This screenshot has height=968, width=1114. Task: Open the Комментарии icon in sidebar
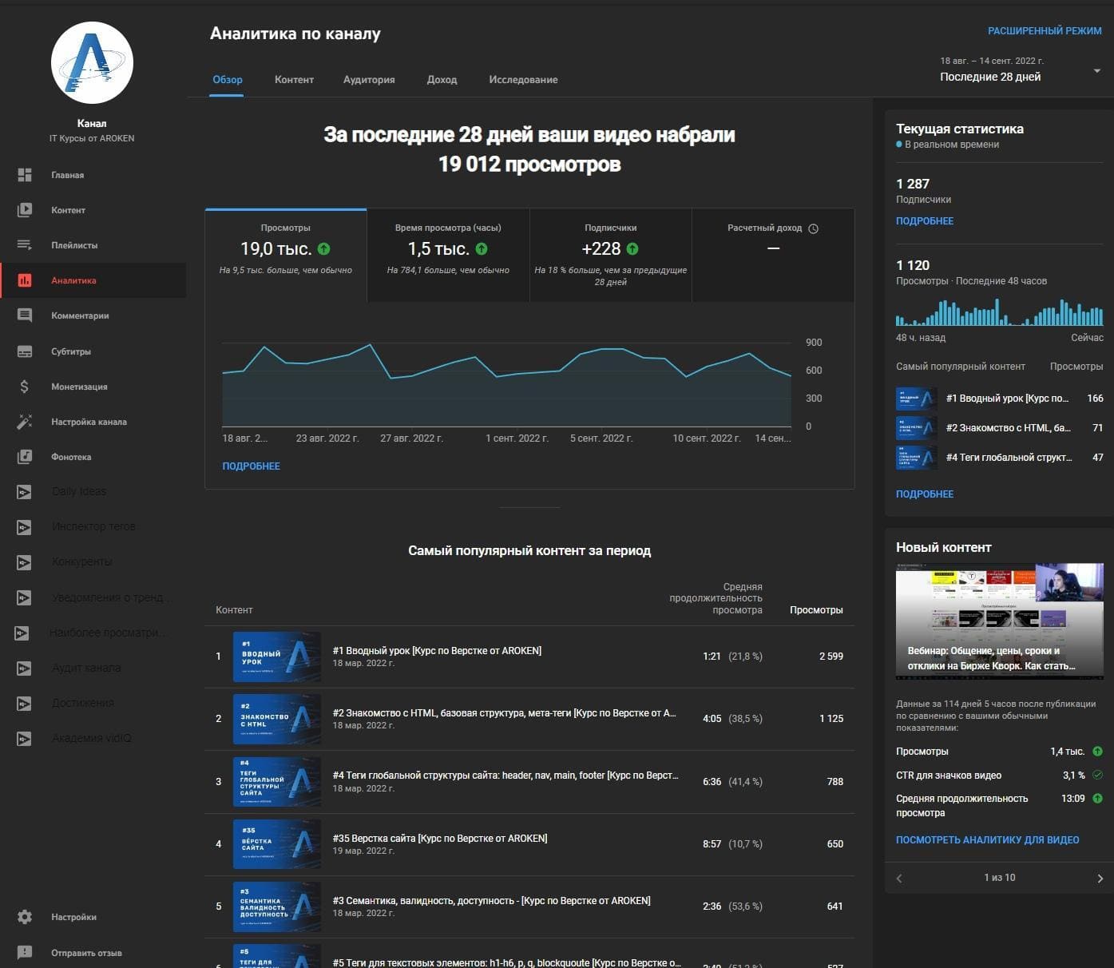25,315
